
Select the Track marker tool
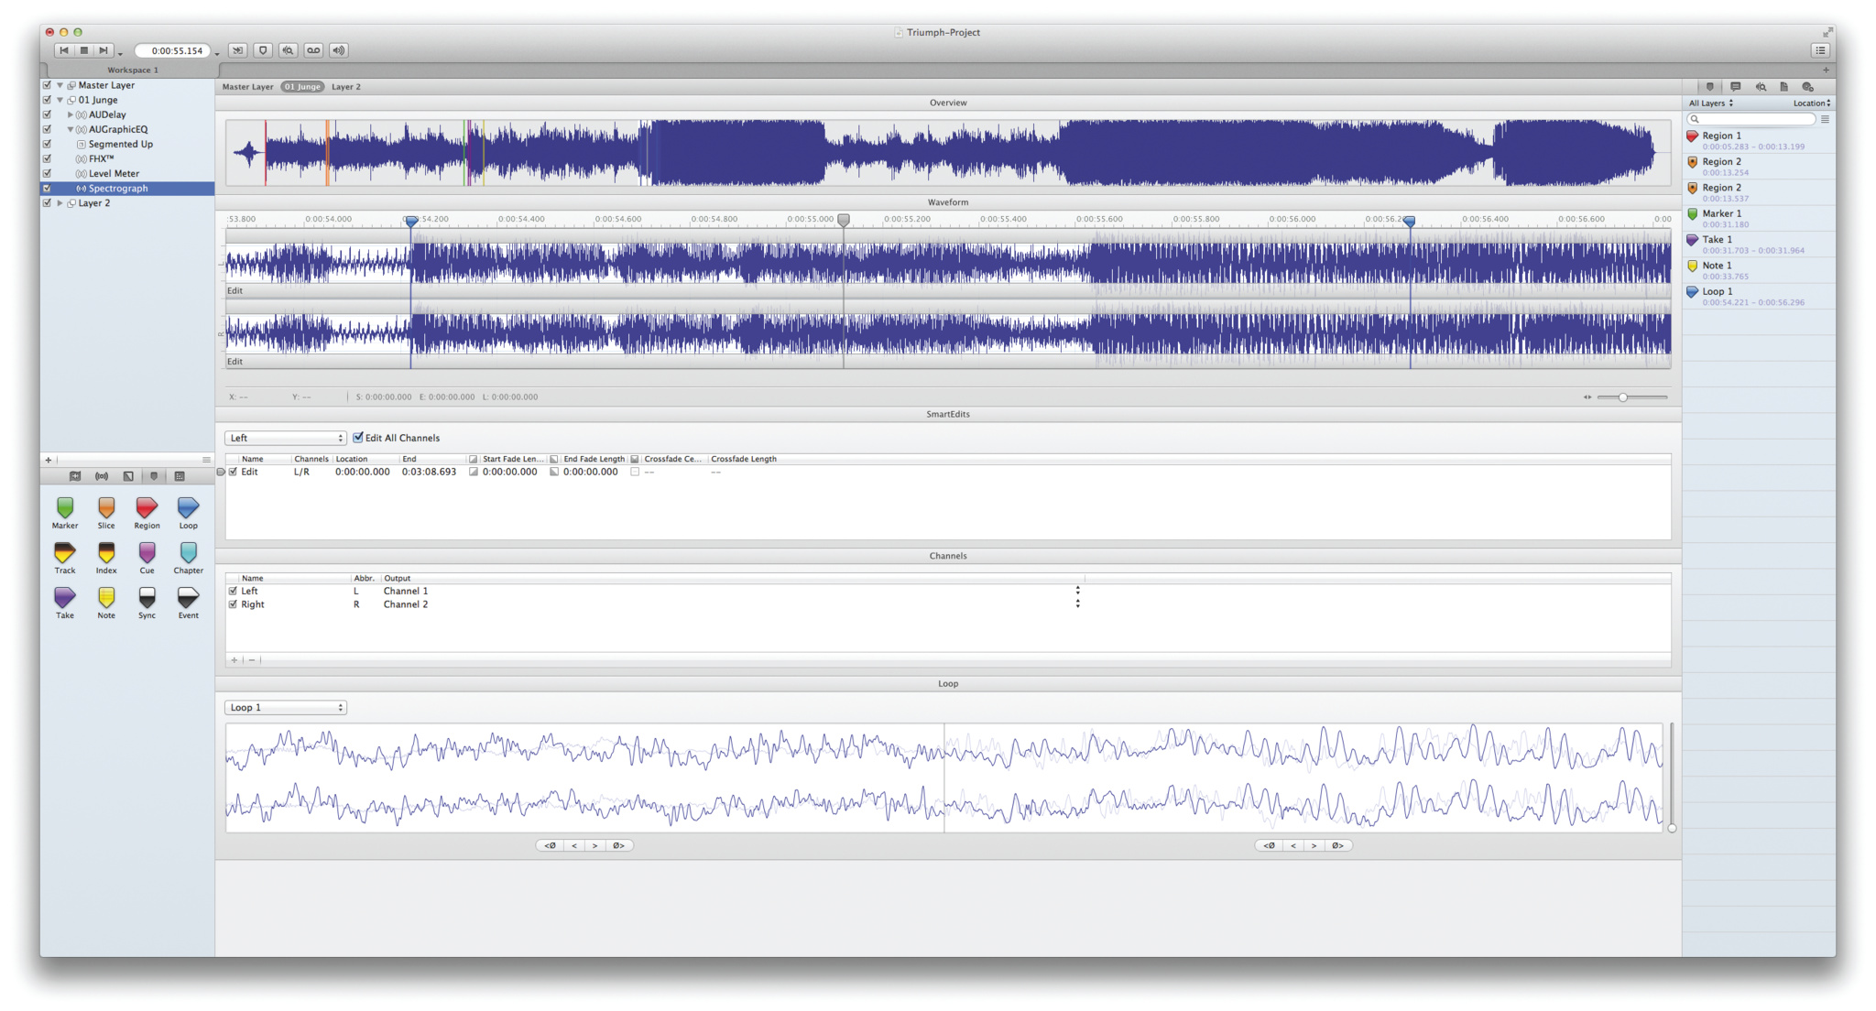pos(65,552)
